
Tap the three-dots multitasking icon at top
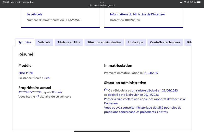tap(102, 2)
